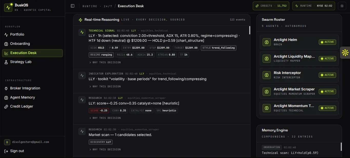Click the STYLE trend_following tag
The width and height of the screenshot is (350, 158).
pyautogui.click(x=218, y=48)
